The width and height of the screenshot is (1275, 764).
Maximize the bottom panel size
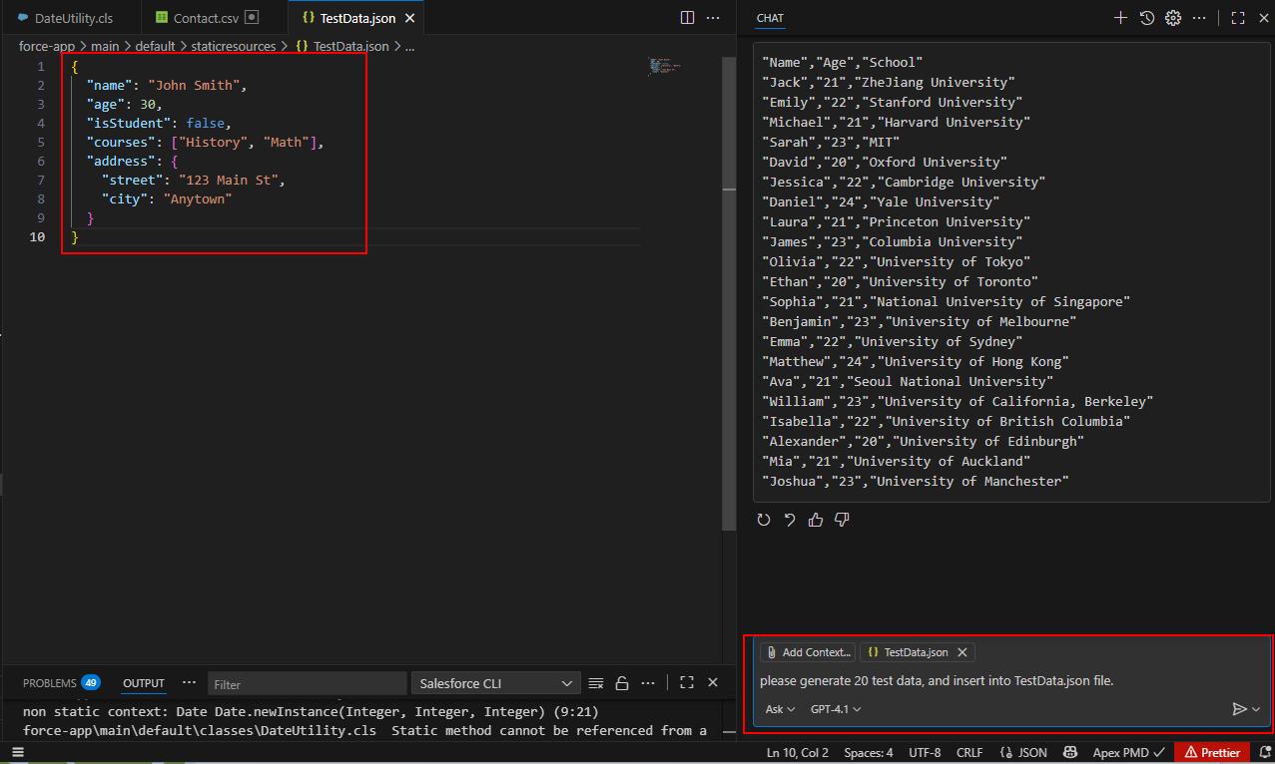686,683
